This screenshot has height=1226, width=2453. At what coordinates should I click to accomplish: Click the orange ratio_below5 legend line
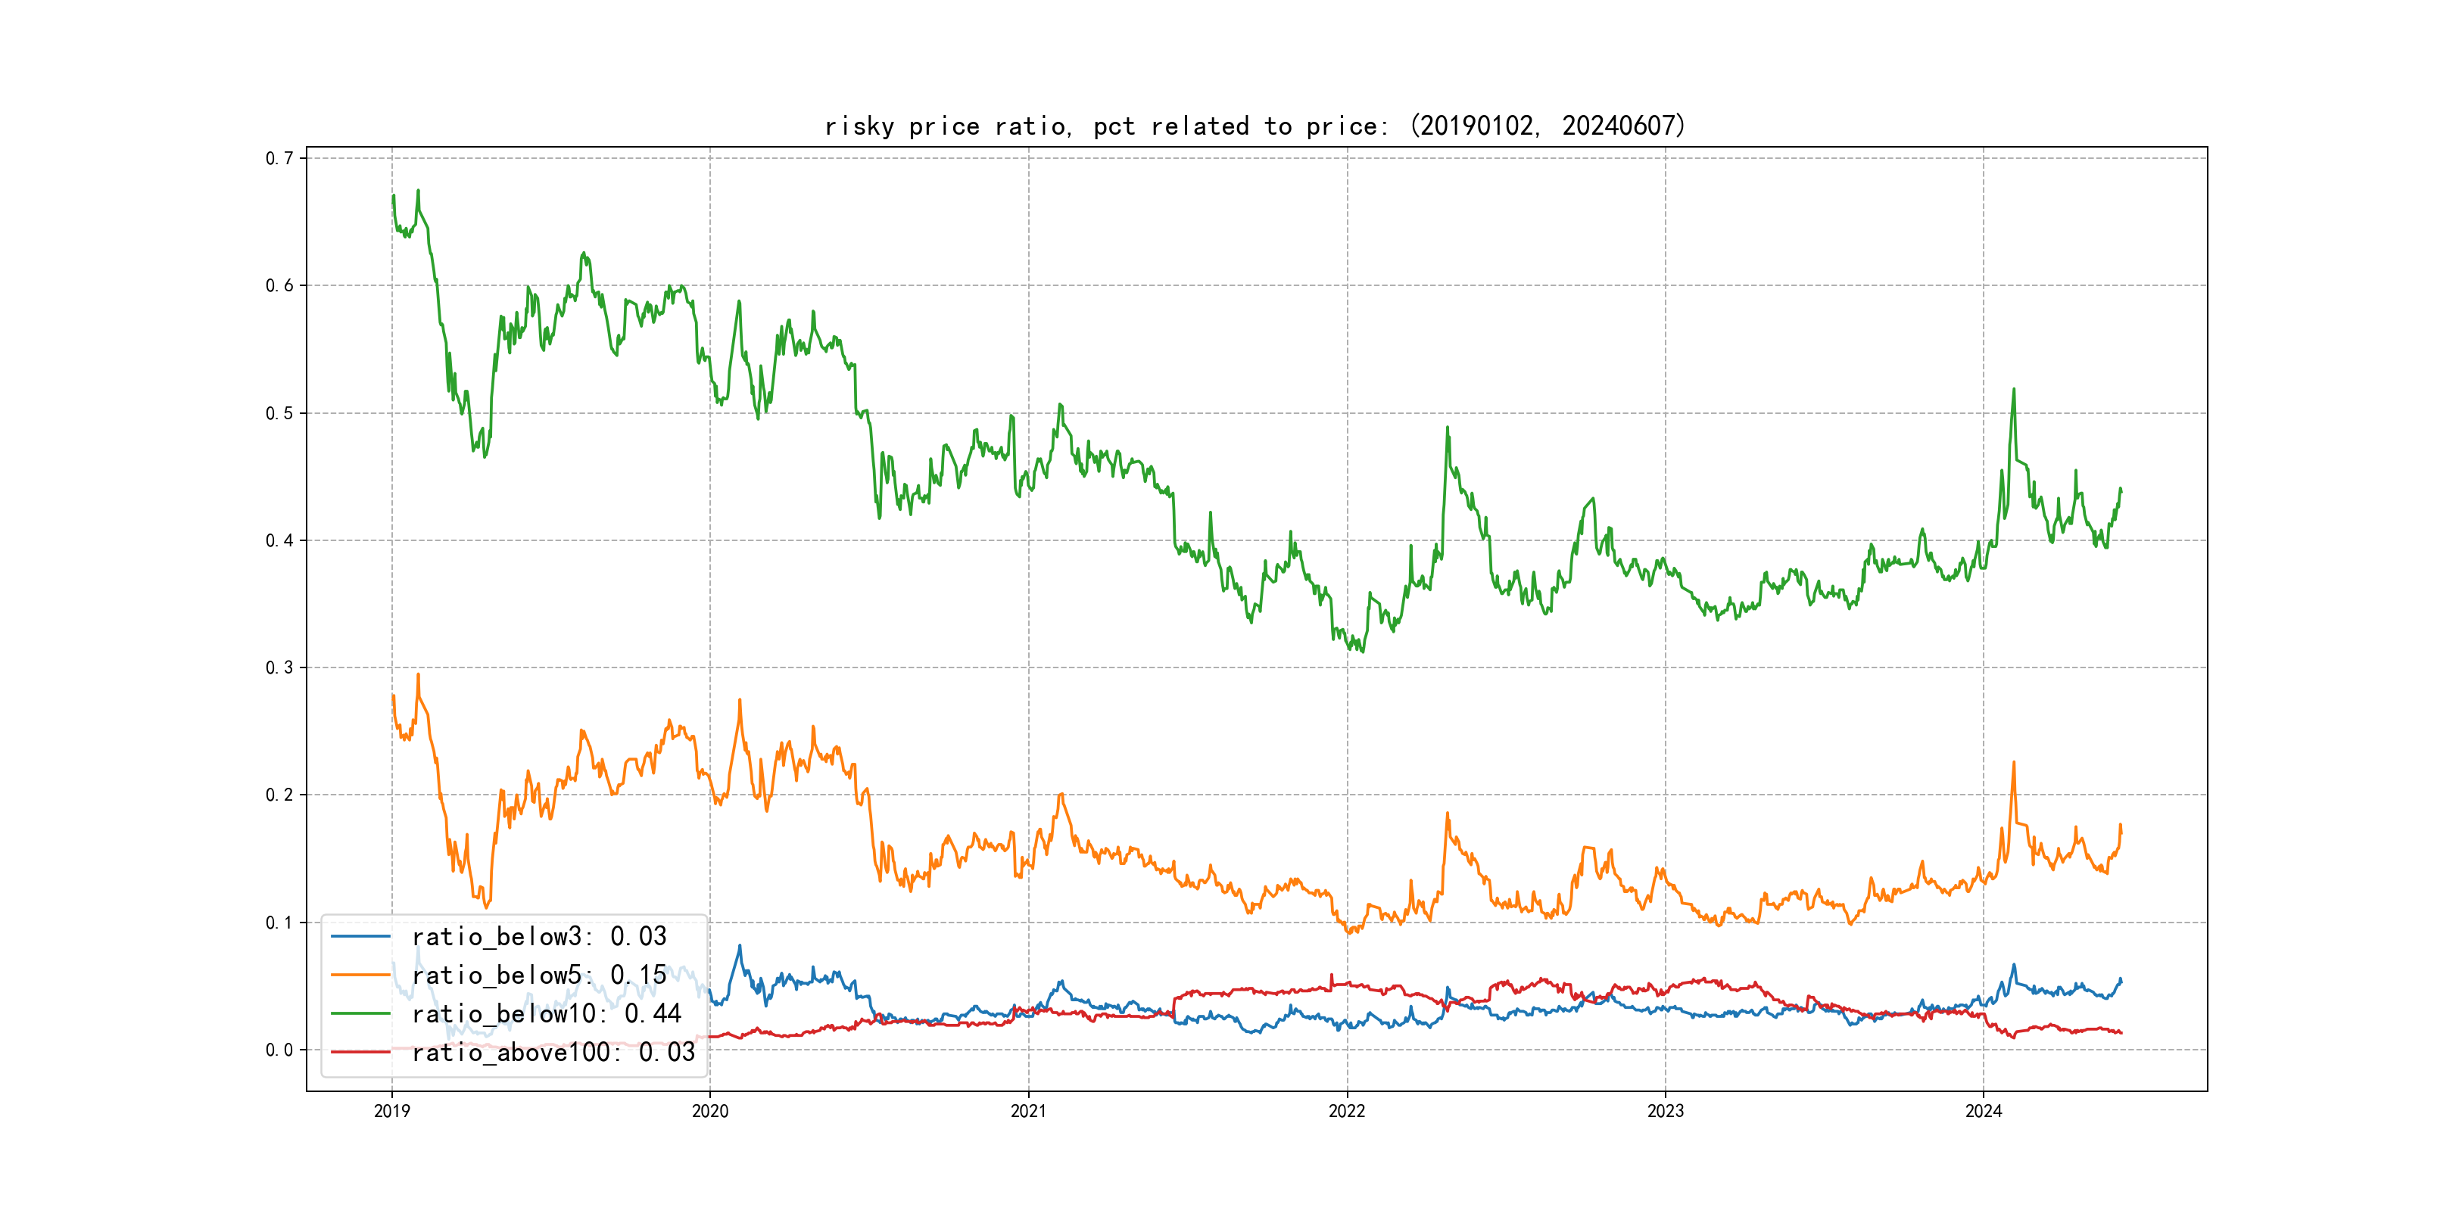(360, 975)
